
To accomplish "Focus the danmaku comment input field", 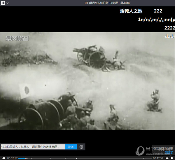I will tap(32, 147).
